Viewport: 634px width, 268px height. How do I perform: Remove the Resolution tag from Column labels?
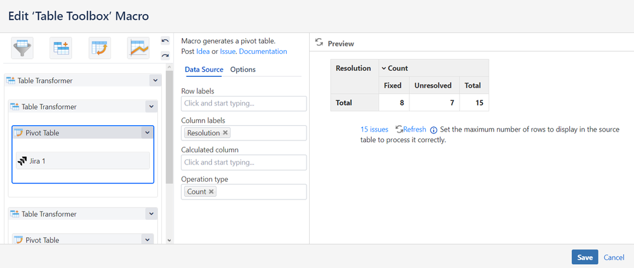[225, 133]
